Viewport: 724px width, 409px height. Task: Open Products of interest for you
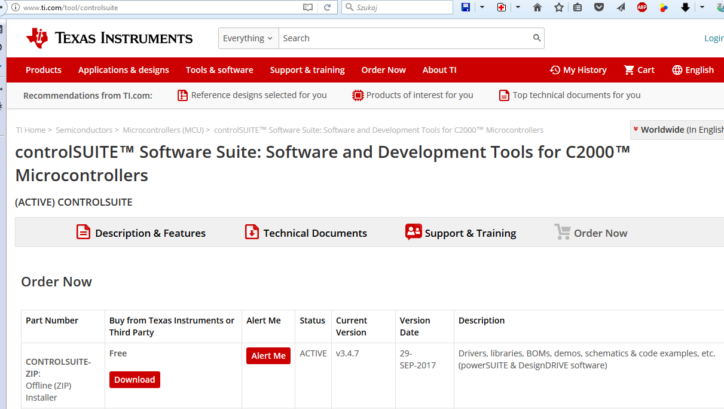(420, 95)
